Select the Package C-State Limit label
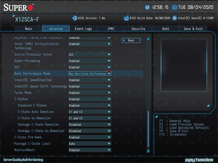Viewport: 218px width, 163px height. (x=32, y=143)
